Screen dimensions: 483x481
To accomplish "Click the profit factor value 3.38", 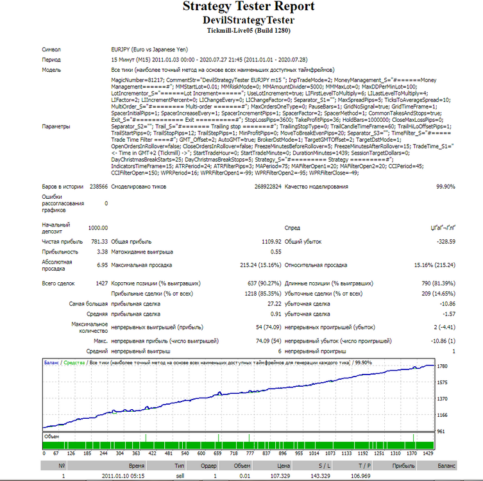I will [x=102, y=252].
